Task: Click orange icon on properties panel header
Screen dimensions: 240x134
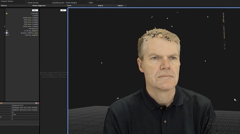Action: (1, 103)
